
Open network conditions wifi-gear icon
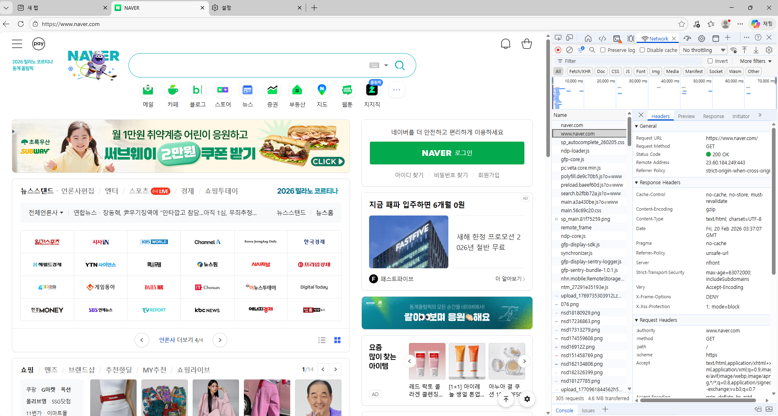click(734, 50)
